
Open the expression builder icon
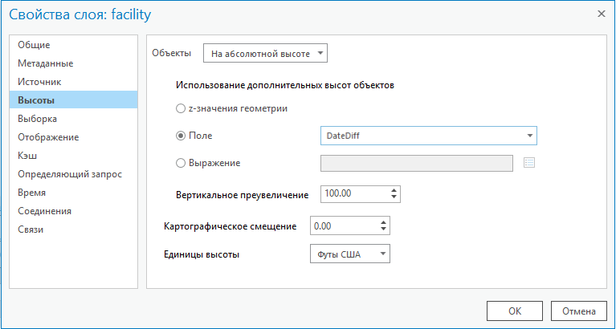[528, 163]
